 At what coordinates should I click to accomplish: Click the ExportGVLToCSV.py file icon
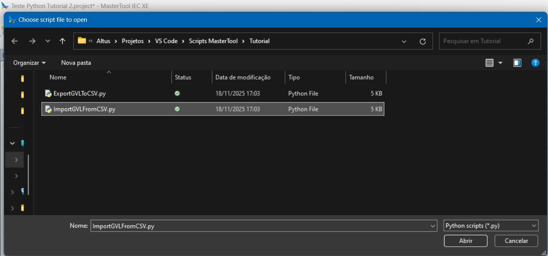[x=48, y=94]
